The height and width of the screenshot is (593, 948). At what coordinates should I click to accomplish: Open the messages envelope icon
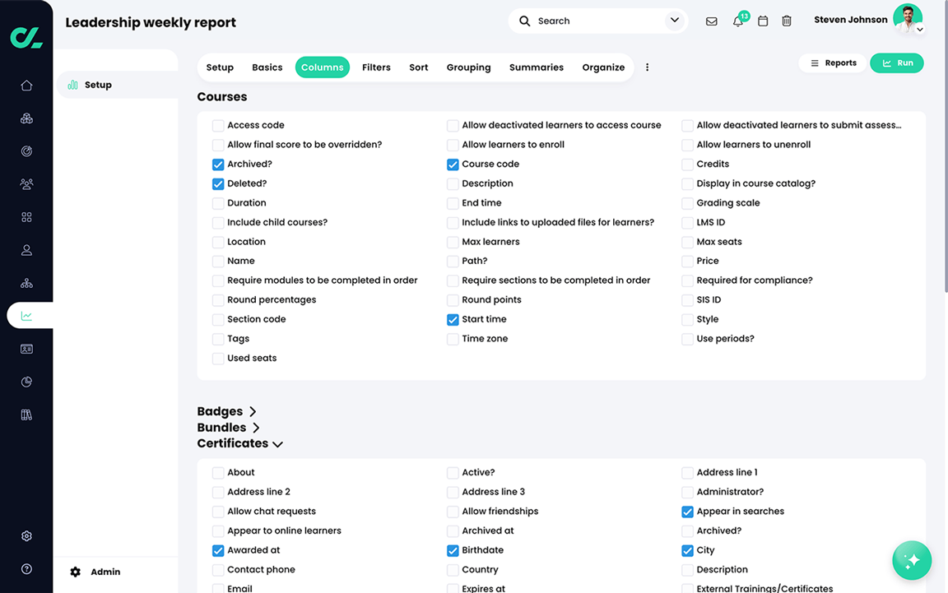[712, 21]
